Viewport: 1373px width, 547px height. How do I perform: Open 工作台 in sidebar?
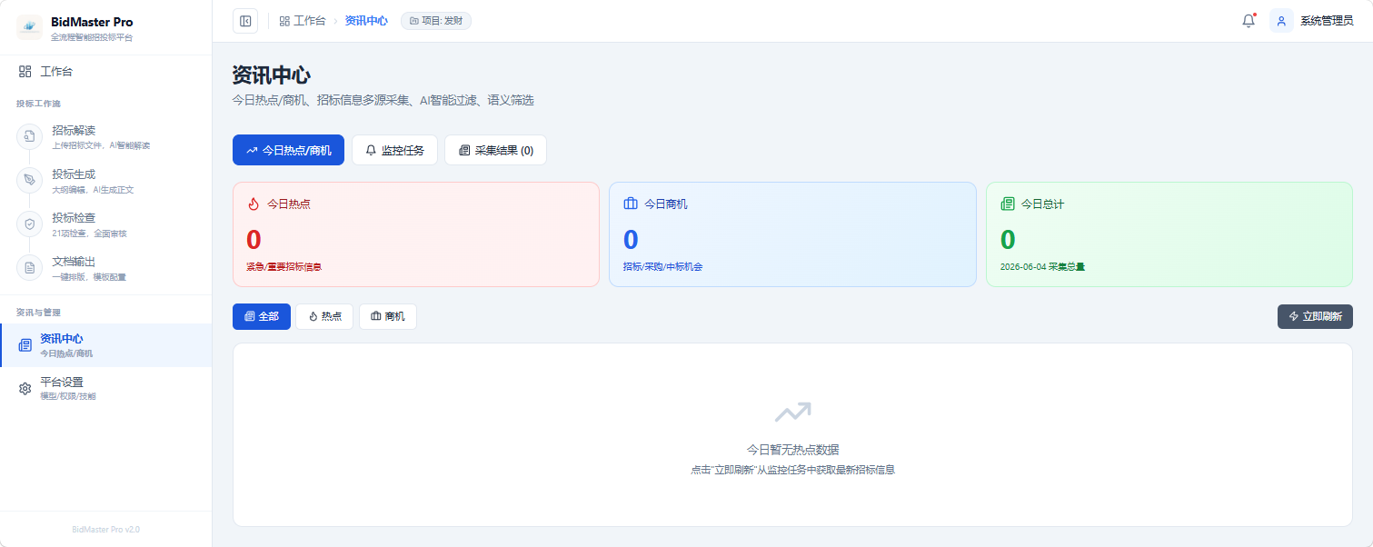coord(105,71)
